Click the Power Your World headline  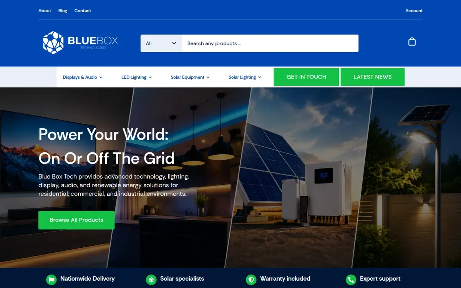[106, 146]
